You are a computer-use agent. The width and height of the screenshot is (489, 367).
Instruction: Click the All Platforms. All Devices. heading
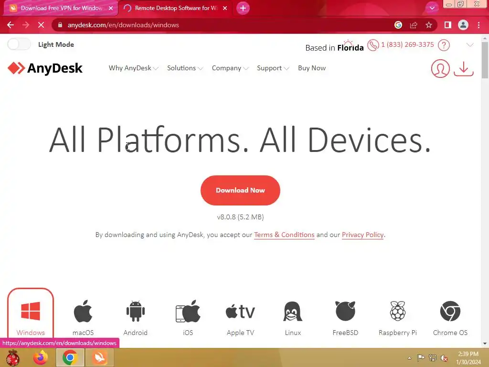(x=240, y=140)
